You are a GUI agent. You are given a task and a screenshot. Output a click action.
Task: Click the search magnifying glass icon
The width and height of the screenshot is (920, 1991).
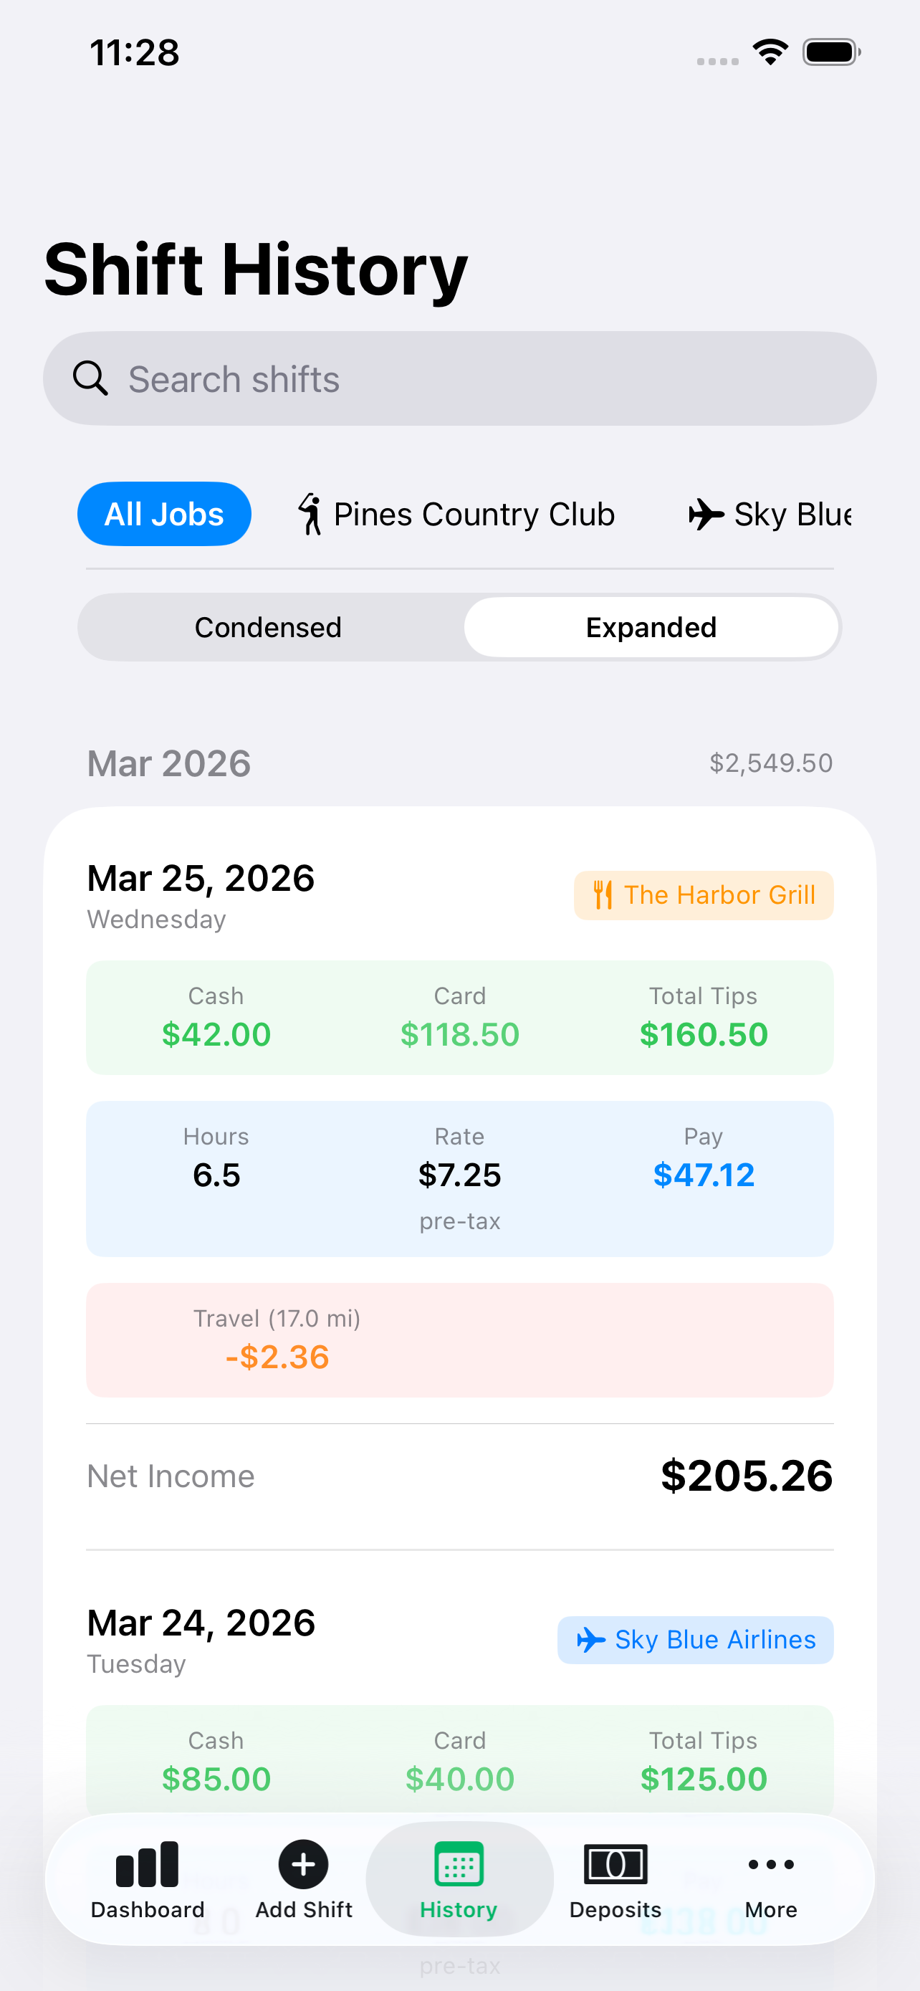click(x=90, y=378)
